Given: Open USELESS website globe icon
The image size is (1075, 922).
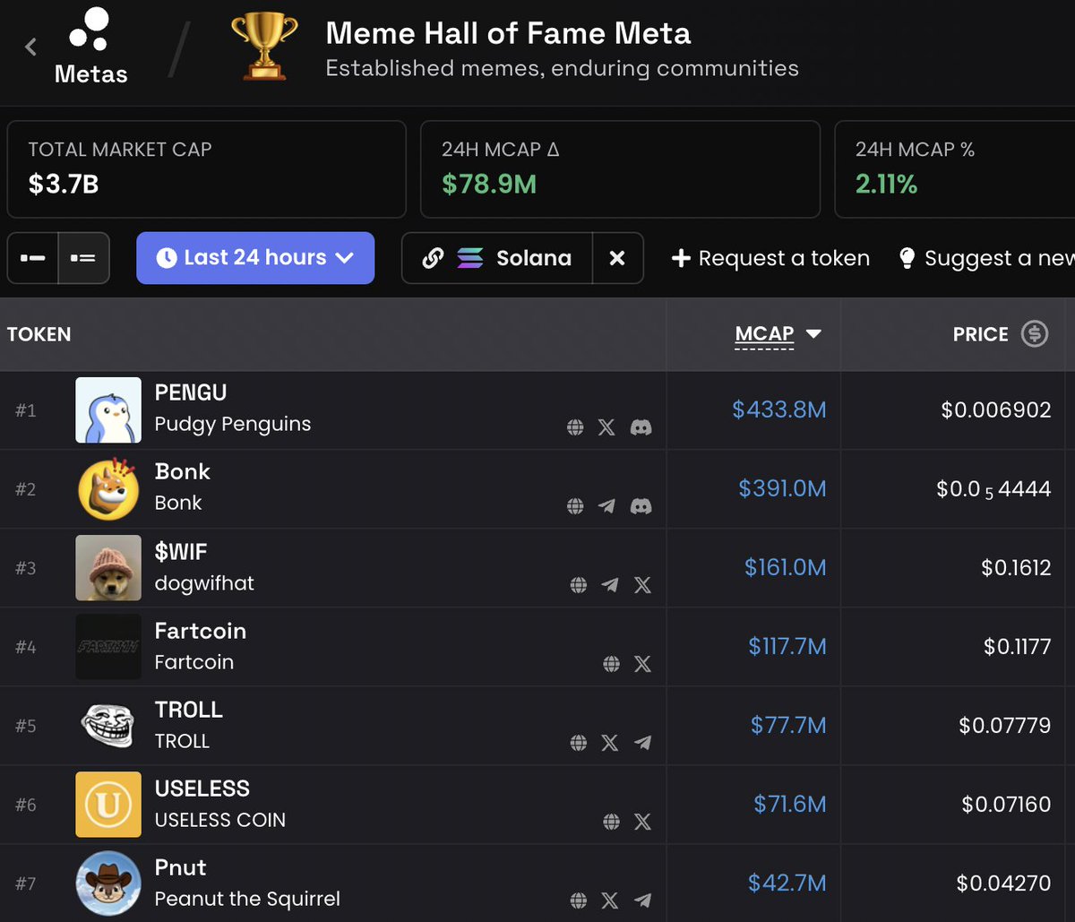Looking at the screenshot, I should pyautogui.click(x=612, y=822).
